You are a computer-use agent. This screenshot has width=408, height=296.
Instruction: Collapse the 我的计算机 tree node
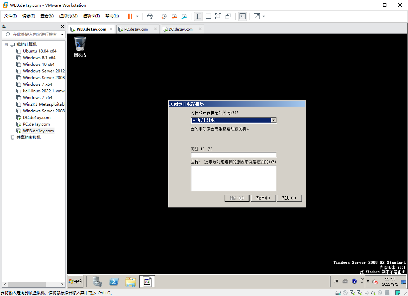click(x=6, y=45)
